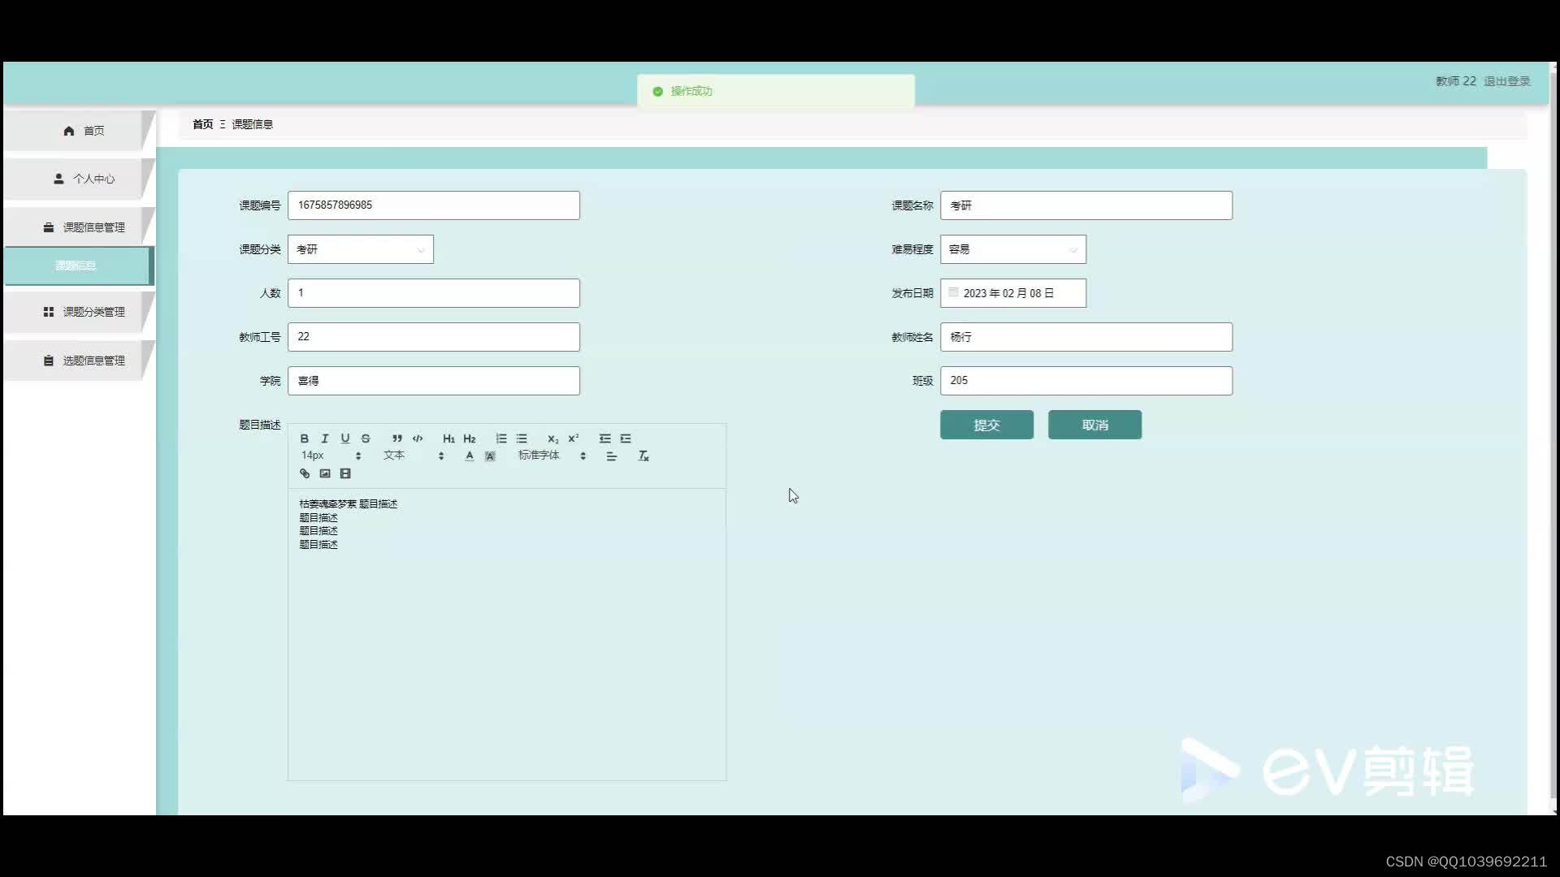
Task: Log out via 退出登录 link
Action: click(1507, 81)
